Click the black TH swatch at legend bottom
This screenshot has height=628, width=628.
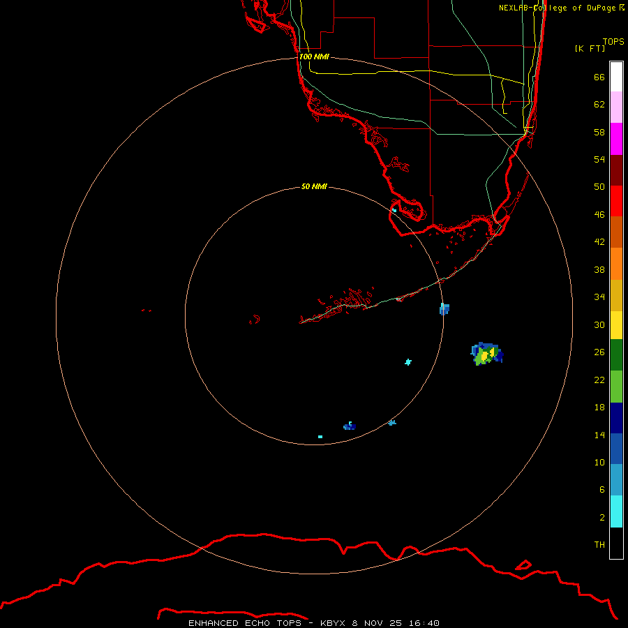(616, 543)
